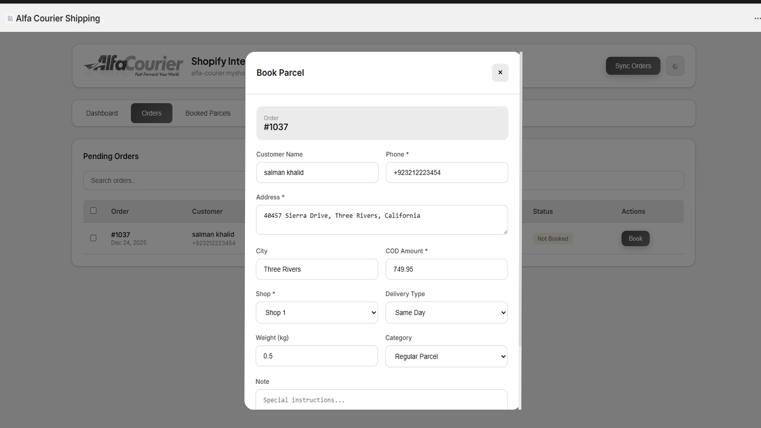Select the order #1037 row checkbox
The height and width of the screenshot is (428, 761).
pyautogui.click(x=93, y=238)
